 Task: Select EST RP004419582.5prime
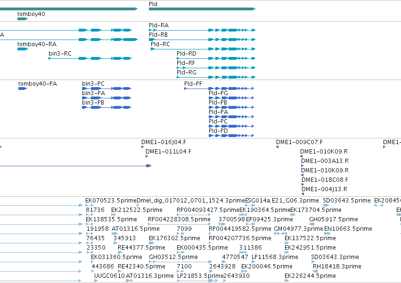point(211,234)
